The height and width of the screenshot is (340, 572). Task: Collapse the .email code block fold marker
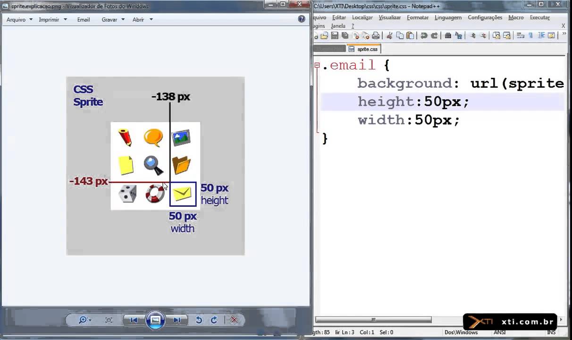tap(317, 66)
